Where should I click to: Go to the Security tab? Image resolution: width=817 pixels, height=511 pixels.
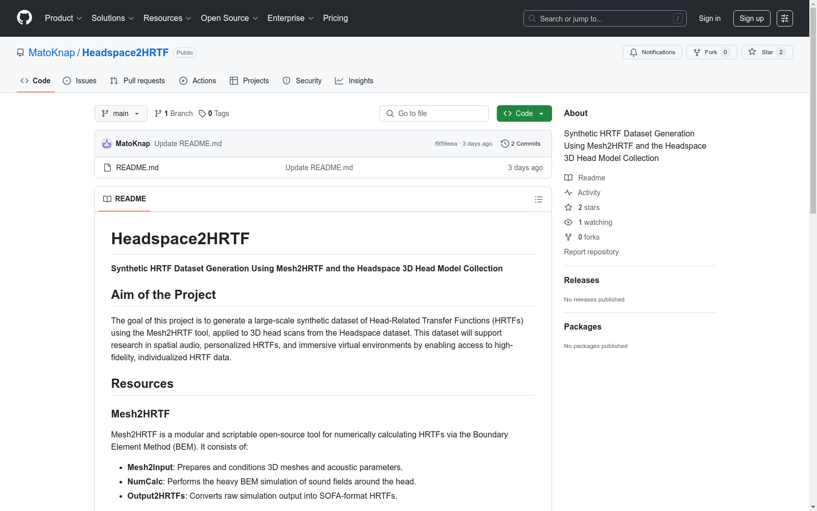[x=302, y=81]
